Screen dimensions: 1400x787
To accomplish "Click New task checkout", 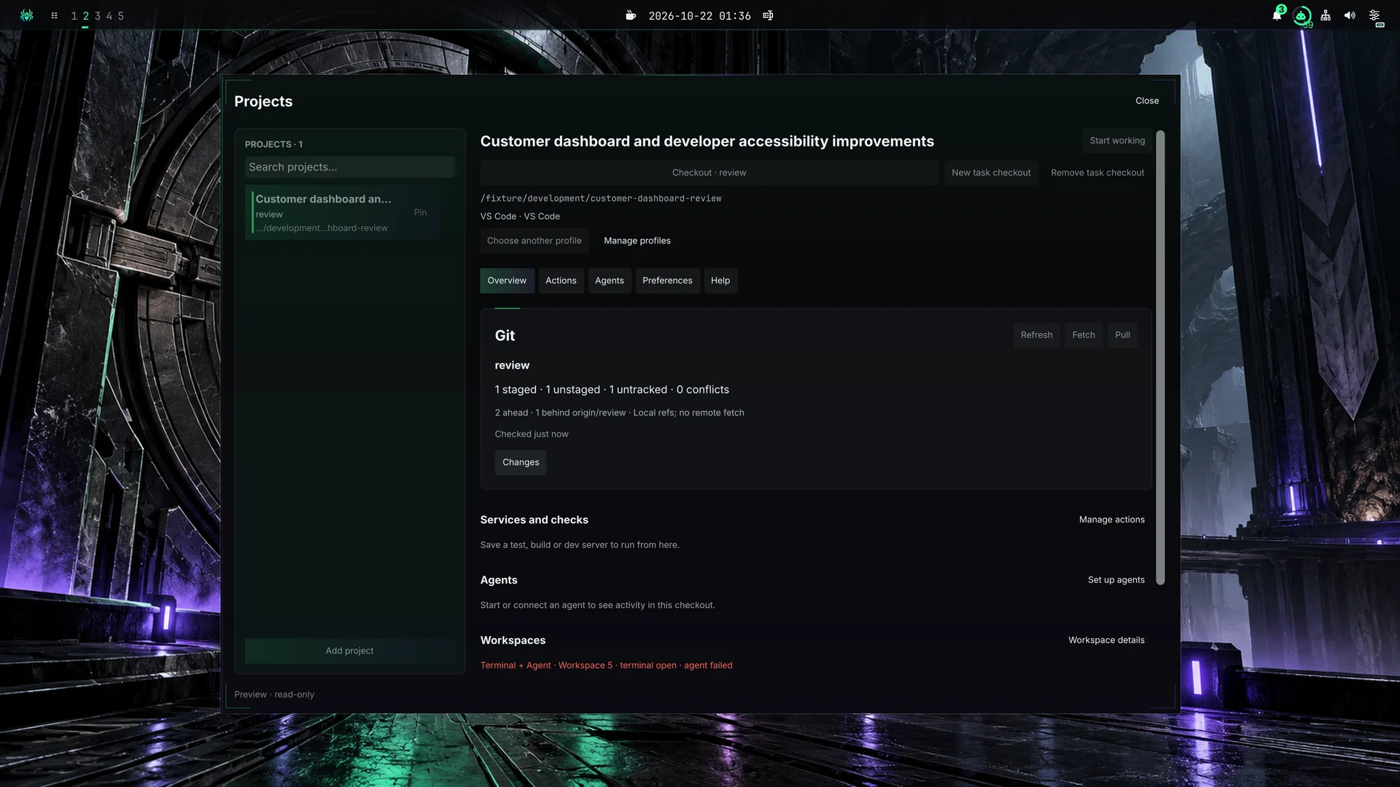I will click(x=991, y=173).
